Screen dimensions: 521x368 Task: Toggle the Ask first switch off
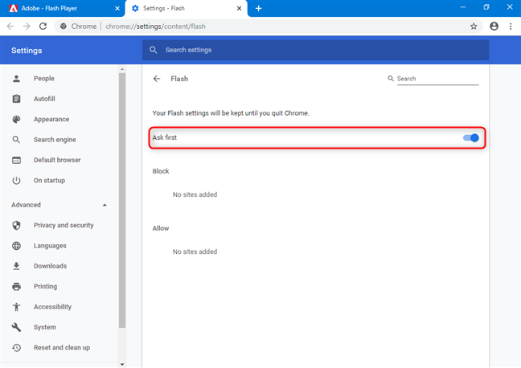click(x=471, y=138)
